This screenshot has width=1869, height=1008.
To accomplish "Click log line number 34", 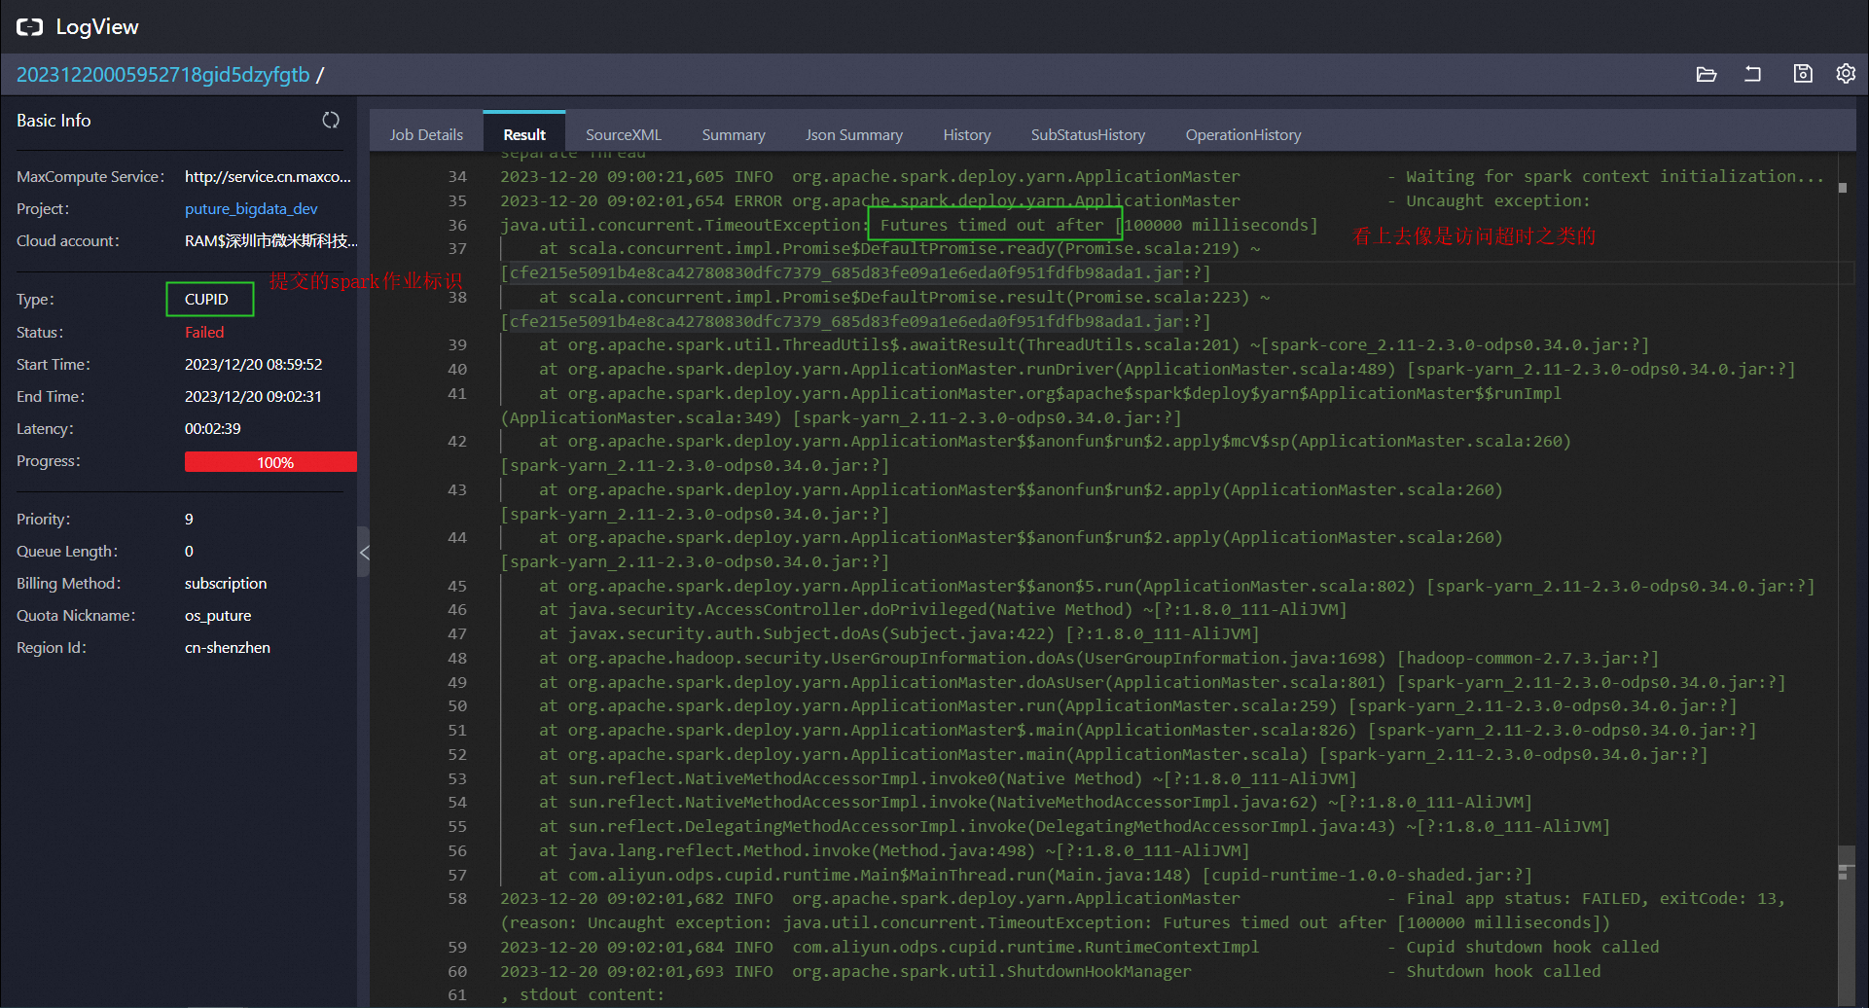I will (457, 177).
